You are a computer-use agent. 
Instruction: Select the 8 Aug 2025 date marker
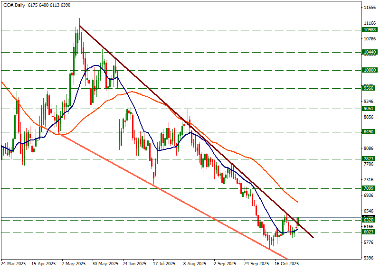[x=194, y=263]
